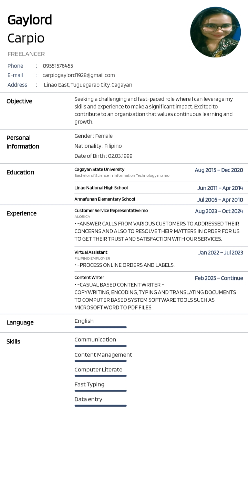248x495 pixels.
Task: Click the Personal Information section heading
Action: (x=23, y=142)
